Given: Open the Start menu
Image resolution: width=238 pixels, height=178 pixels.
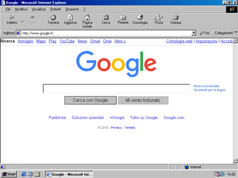Looking at the screenshot, I should point(9,174).
